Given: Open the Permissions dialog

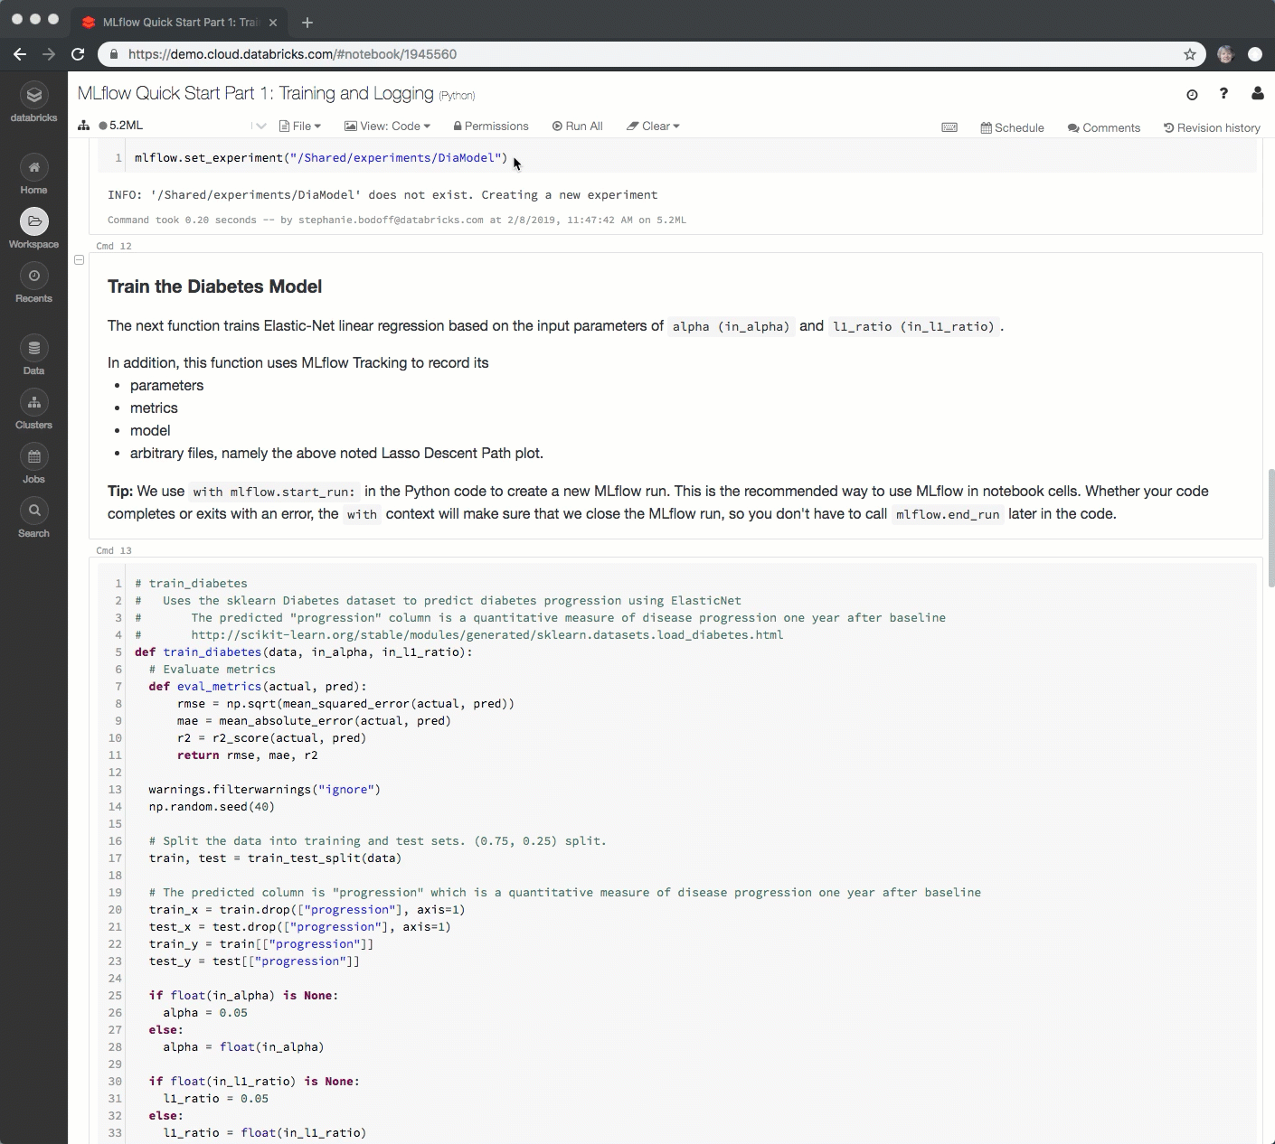Looking at the screenshot, I should [x=491, y=127].
